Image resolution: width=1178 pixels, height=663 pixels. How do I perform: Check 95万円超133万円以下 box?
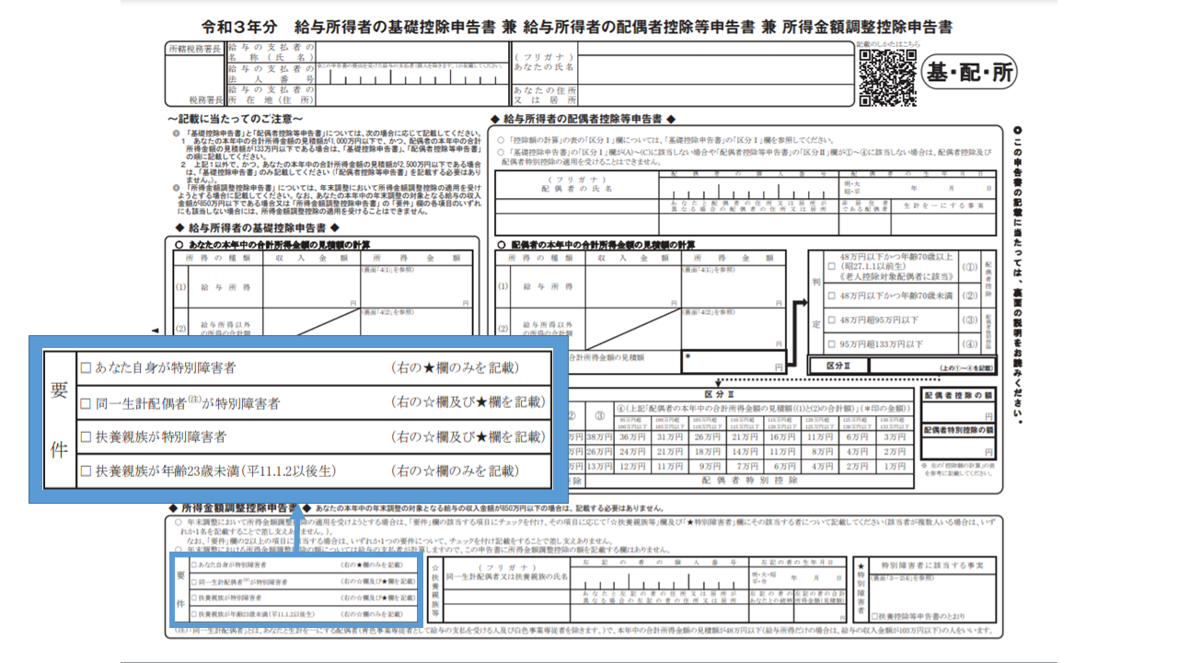click(832, 344)
